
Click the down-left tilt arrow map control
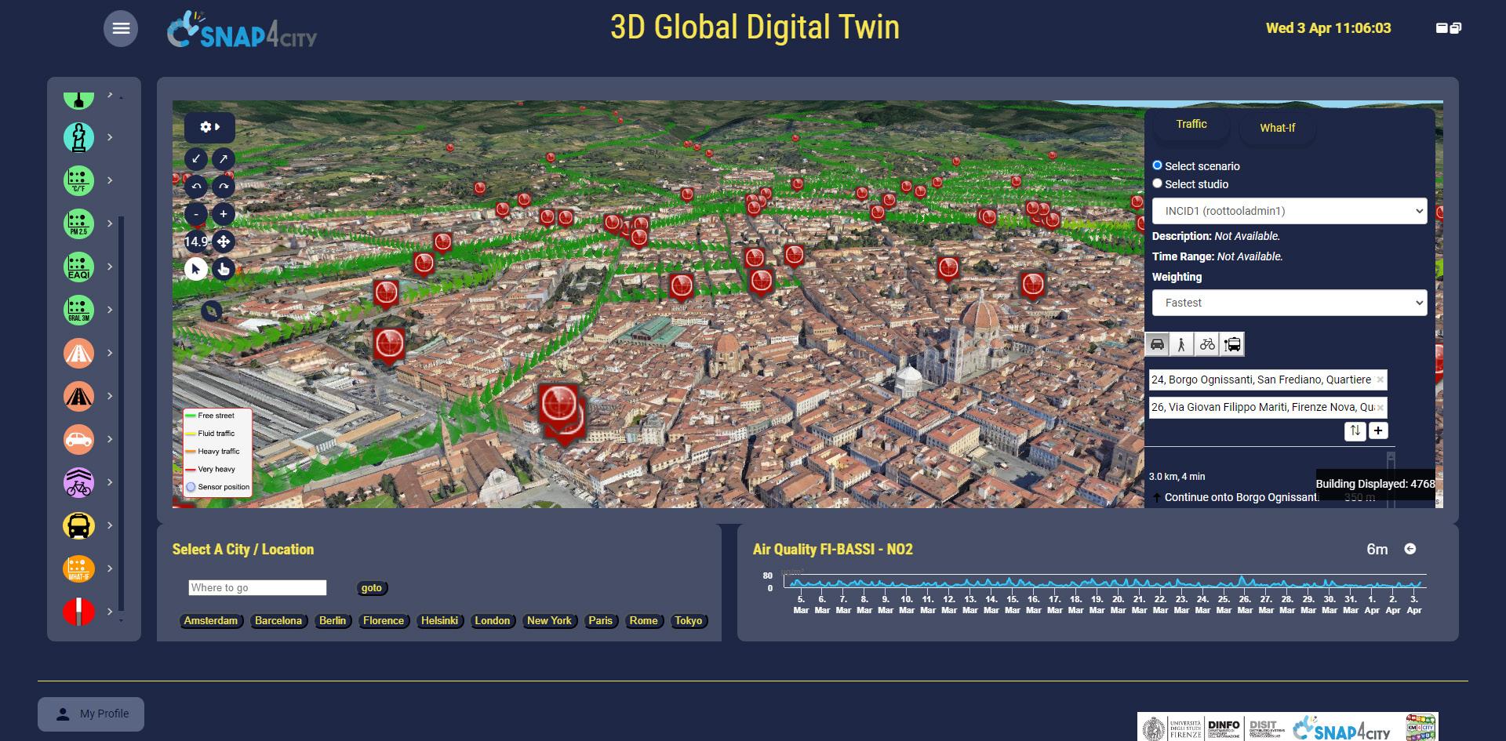pyautogui.click(x=196, y=159)
